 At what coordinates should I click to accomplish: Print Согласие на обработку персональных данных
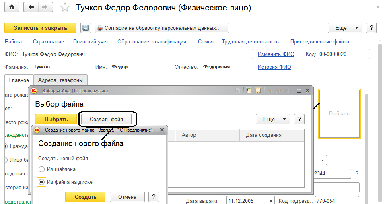(162, 28)
